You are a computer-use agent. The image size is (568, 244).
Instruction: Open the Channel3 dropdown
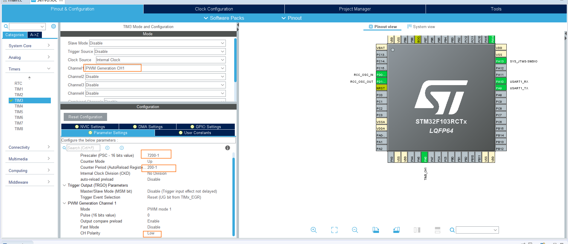pos(156,85)
